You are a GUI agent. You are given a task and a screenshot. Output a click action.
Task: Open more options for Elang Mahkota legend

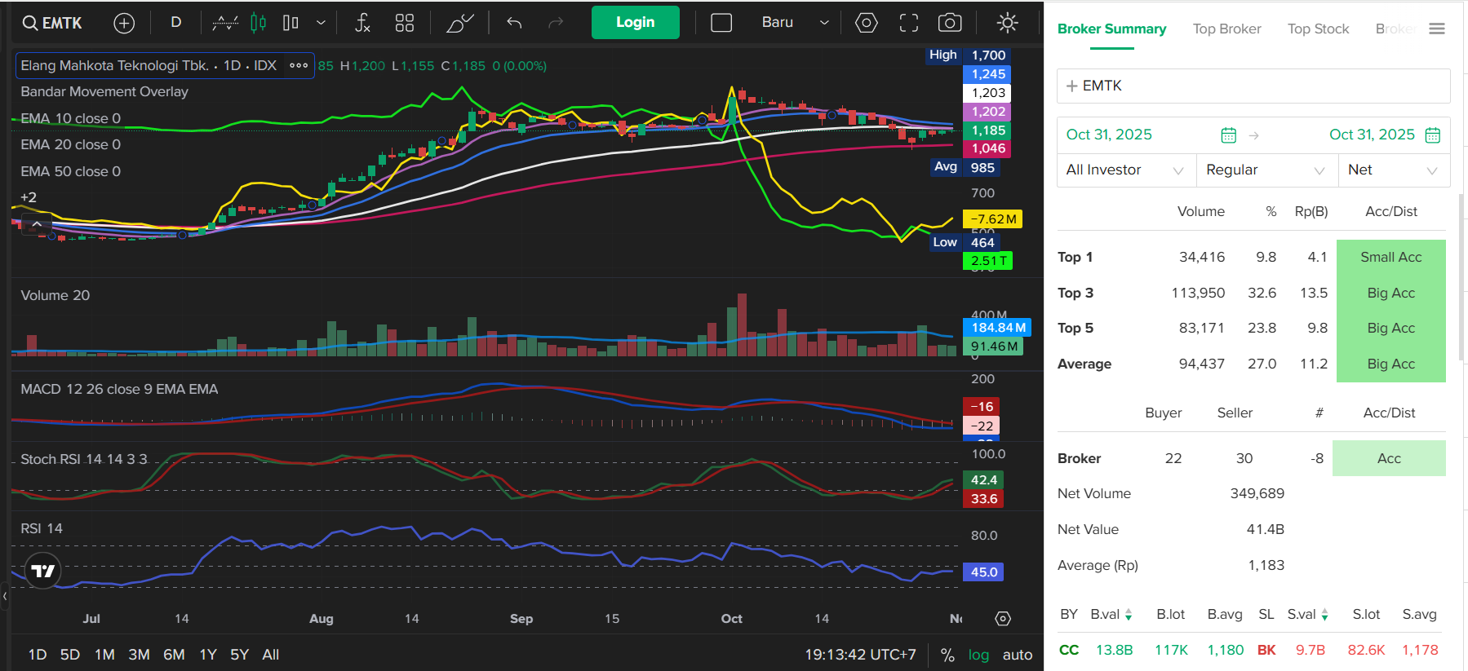pyautogui.click(x=299, y=65)
